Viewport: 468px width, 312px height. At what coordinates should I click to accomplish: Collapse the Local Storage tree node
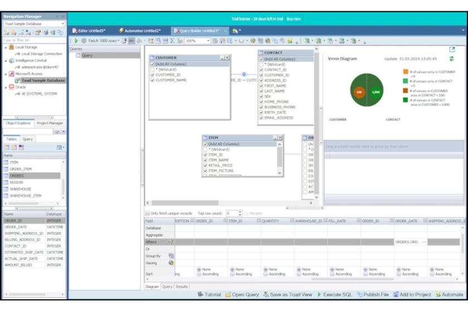coord(6,47)
